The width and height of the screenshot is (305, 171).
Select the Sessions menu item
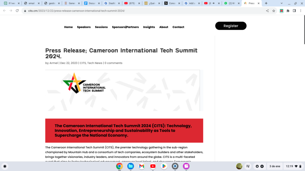(x=101, y=27)
